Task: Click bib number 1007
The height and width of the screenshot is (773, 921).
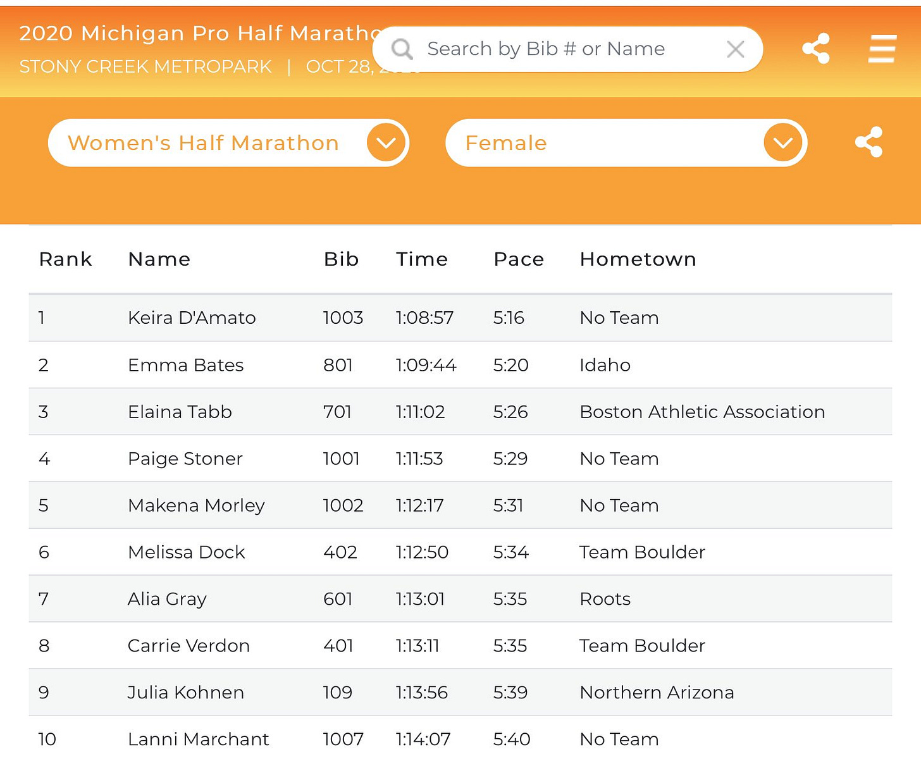Action: (x=343, y=739)
